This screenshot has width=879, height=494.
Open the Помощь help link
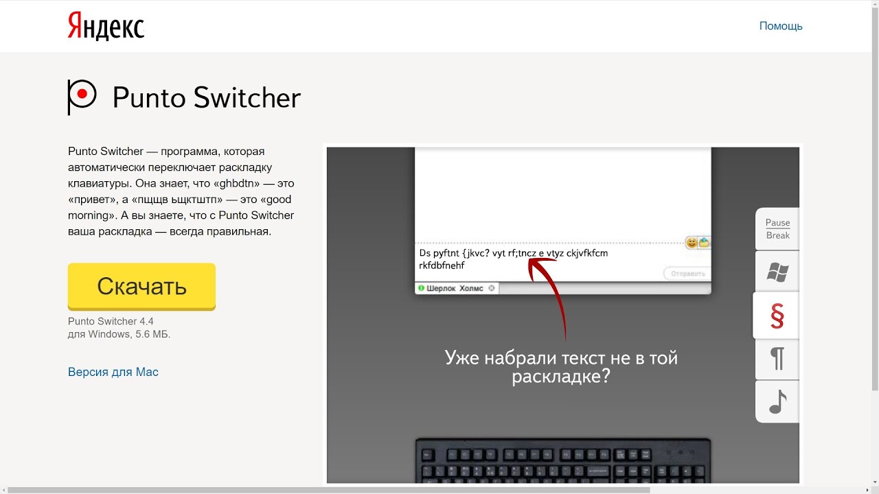(x=781, y=26)
